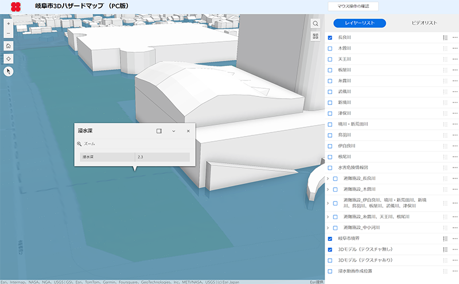This screenshot has height=284, width=459.
Task: Open more options for 天王川 layer
Action: click(x=454, y=59)
